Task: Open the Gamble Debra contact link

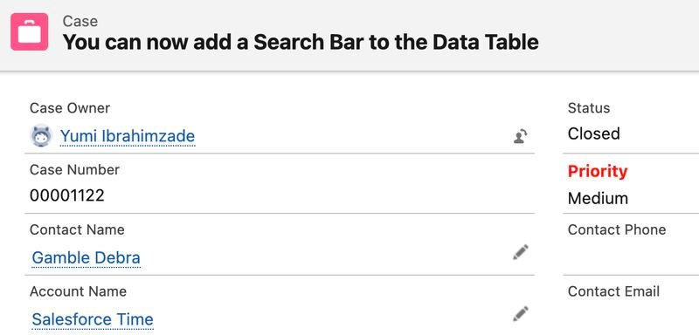Action: coord(86,257)
